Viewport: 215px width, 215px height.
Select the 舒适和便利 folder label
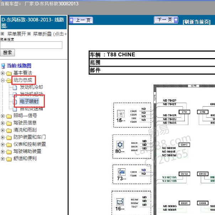coord(25,159)
